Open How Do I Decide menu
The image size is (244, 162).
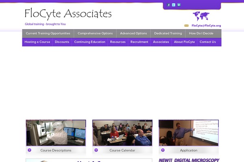tap(201, 34)
